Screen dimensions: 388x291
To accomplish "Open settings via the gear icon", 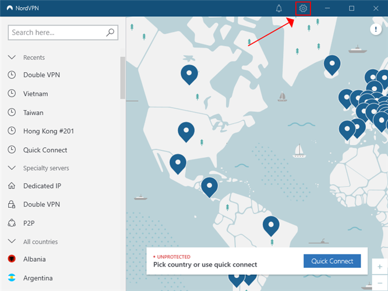I will tap(303, 9).
